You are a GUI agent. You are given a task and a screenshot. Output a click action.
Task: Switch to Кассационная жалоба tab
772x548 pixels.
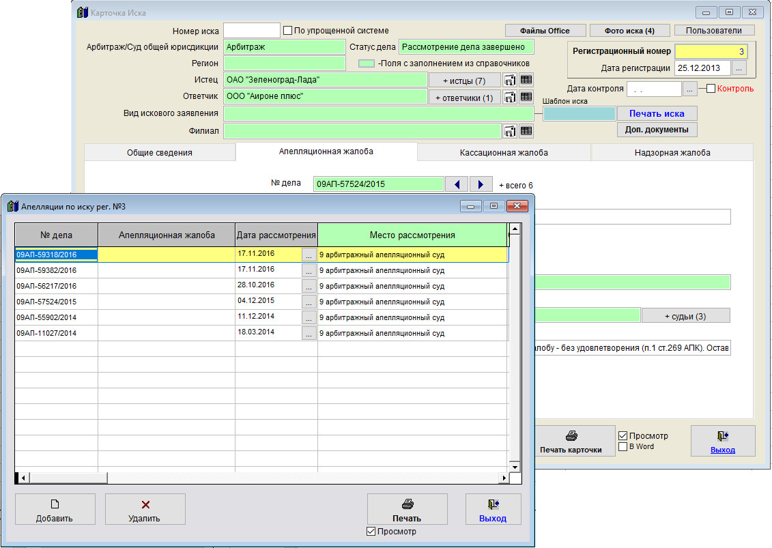click(x=504, y=153)
